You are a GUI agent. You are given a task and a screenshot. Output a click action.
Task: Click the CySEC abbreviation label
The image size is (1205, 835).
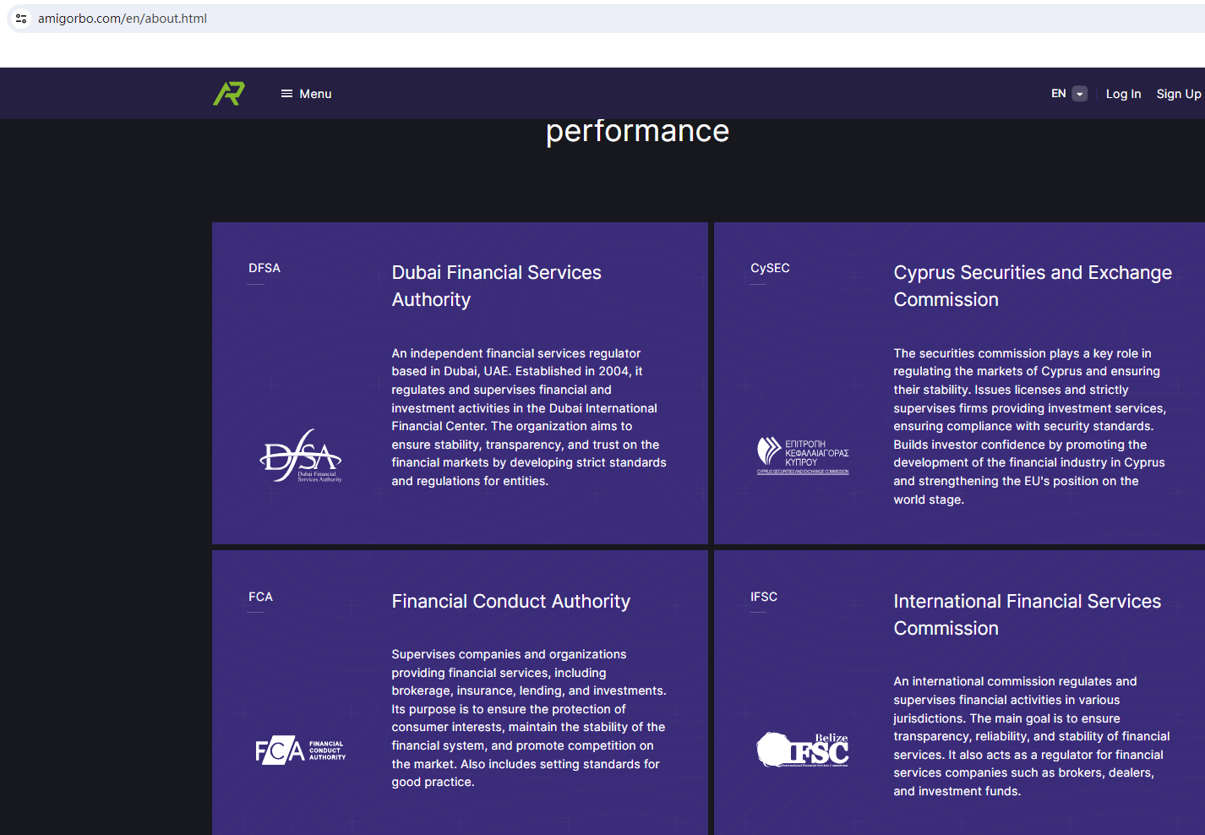pos(770,268)
